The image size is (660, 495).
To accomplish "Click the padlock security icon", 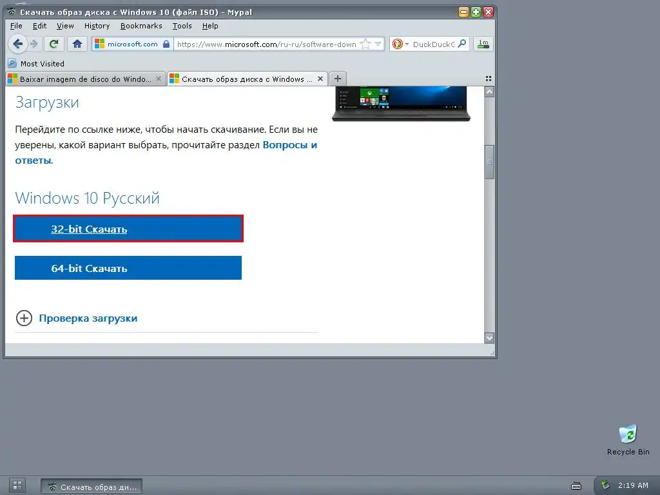I will click(x=166, y=44).
